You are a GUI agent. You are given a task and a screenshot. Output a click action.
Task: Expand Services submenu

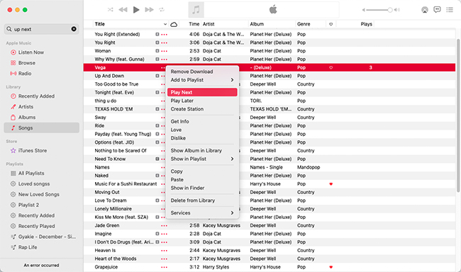point(202,212)
